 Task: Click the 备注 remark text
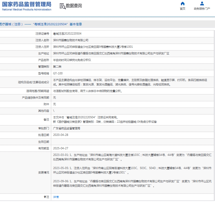coord(105,120)
